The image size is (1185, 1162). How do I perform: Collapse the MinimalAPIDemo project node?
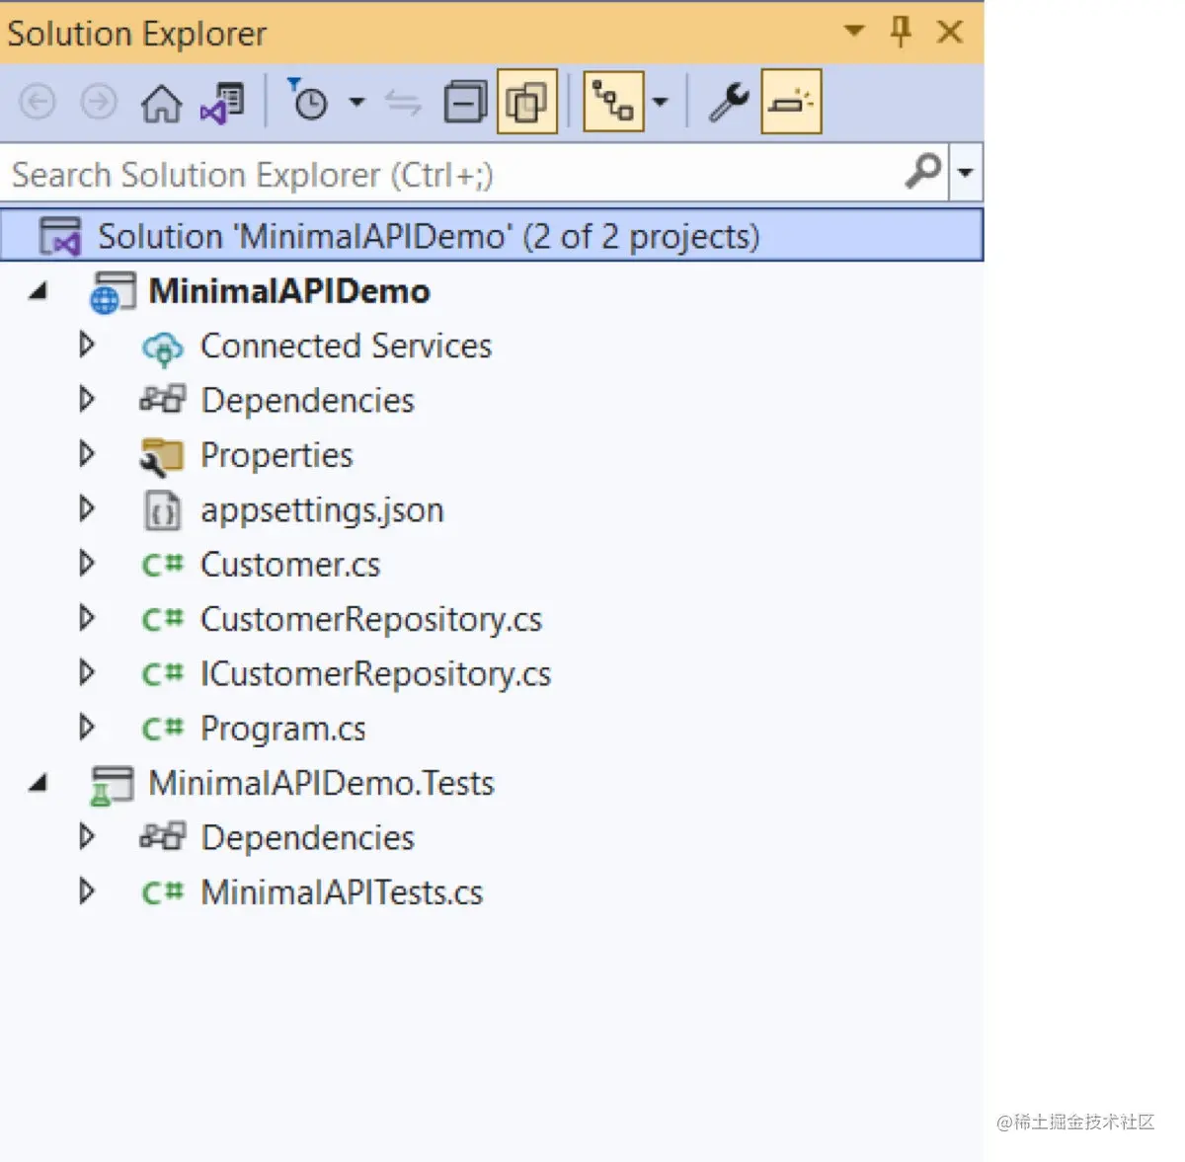coord(39,290)
